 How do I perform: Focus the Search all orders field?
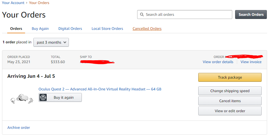(185, 15)
